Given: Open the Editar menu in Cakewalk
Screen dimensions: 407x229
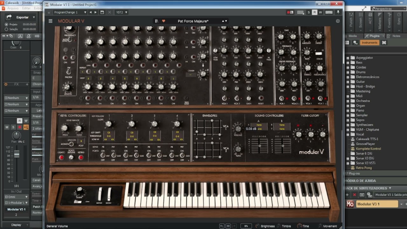Looking at the screenshot, I should click(x=26, y=8).
